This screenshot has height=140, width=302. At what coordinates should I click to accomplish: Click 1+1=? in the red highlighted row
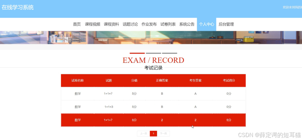coord(108,120)
